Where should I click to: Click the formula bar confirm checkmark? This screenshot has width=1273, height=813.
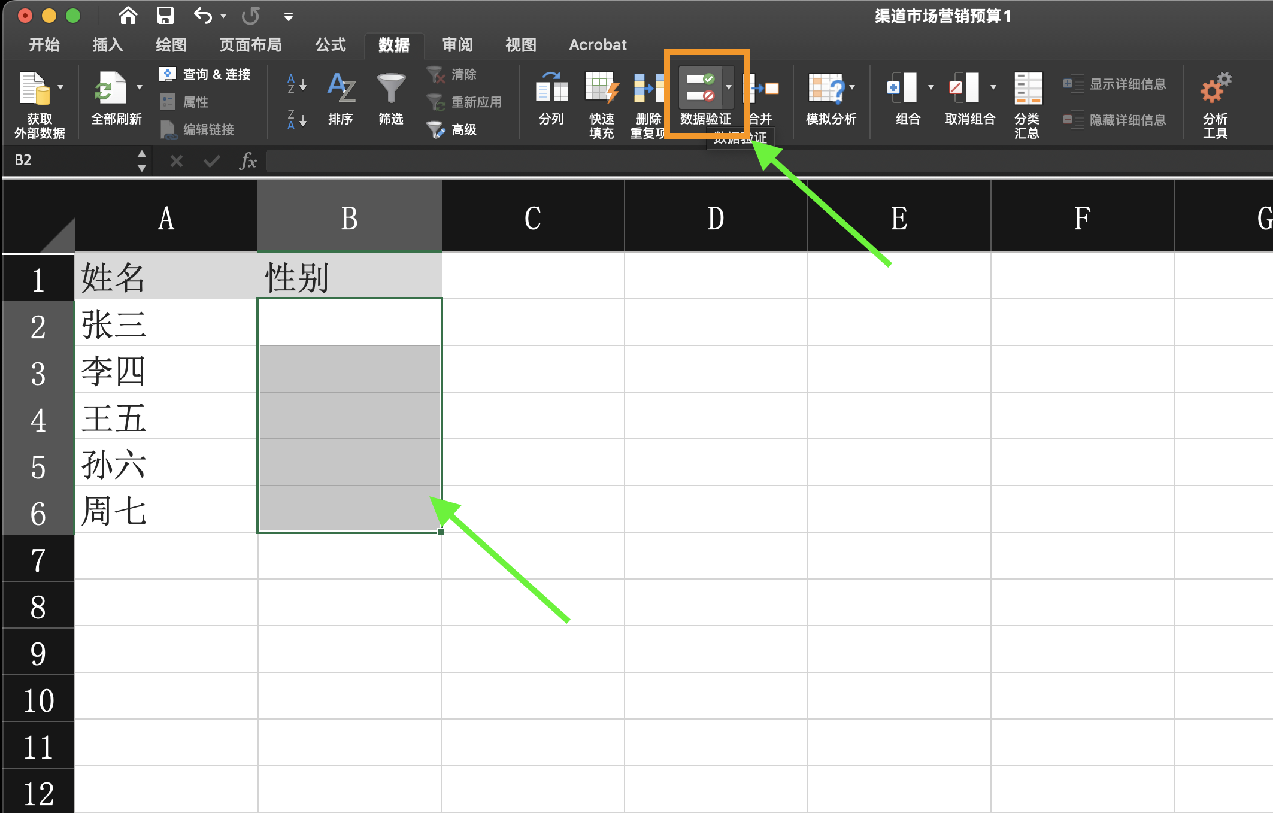211,161
